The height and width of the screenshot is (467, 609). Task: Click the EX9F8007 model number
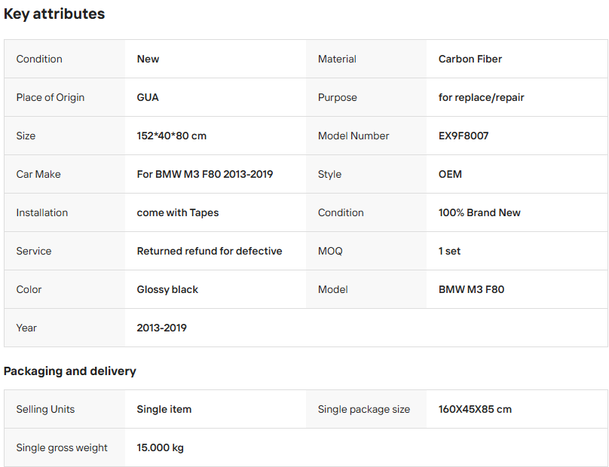(463, 136)
